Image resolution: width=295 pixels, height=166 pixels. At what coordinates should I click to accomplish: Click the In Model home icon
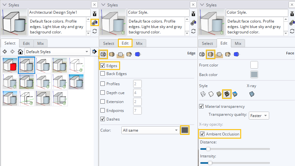(x=20, y=52)
